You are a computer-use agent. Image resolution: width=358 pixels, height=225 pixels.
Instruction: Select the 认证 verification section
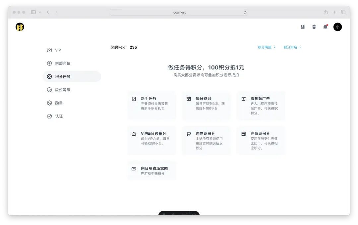[x=58, y=116]
